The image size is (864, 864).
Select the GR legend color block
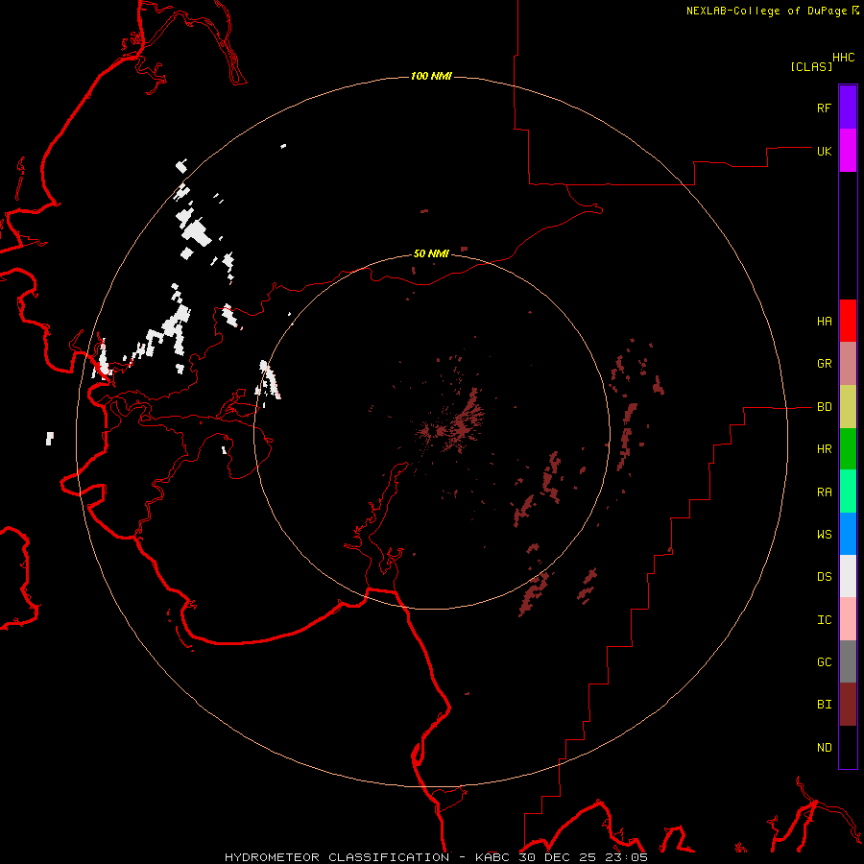848,364
